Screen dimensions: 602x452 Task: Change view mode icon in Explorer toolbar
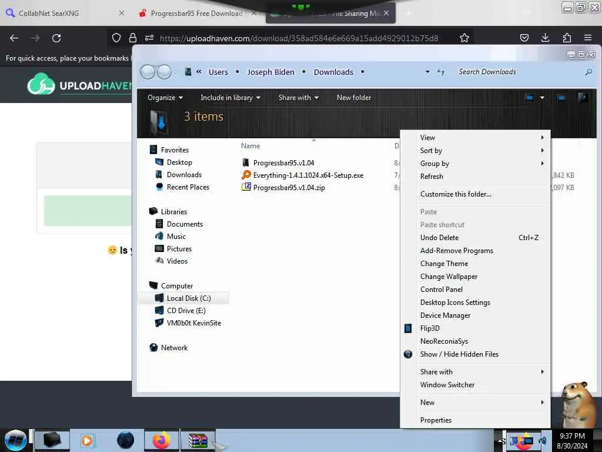(530, 98)
